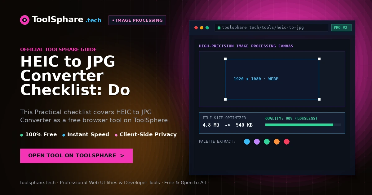Click the description paragraph about free browser tool
This screenshot has width=372, height=195.
click(95, 116)
